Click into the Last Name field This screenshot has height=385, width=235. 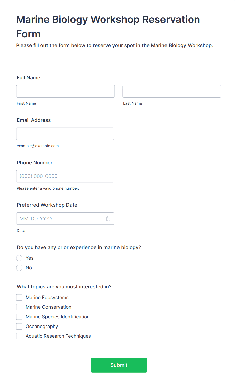tap(172, 91)
